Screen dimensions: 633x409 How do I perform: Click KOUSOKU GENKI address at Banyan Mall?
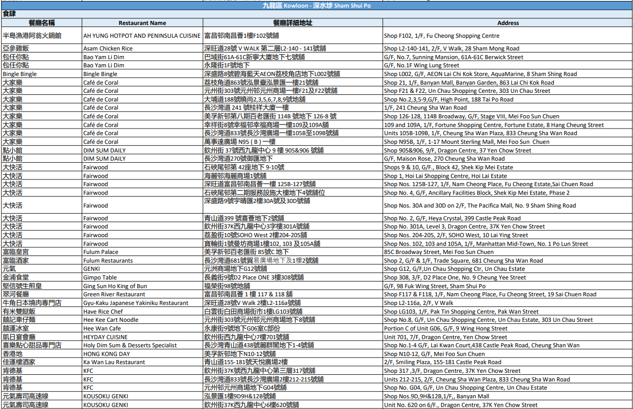[508, 396]
